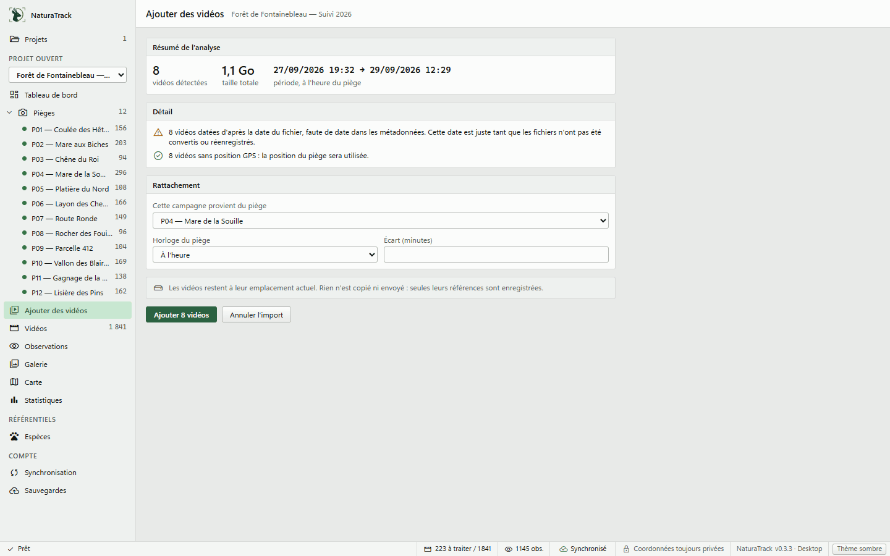Collapse the Pièges tree section

[x=9, y=112]
